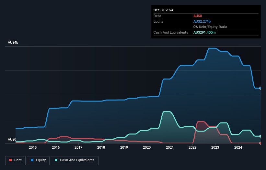
Task: Toggle the Debt legend button
Action: pos(15,160)
